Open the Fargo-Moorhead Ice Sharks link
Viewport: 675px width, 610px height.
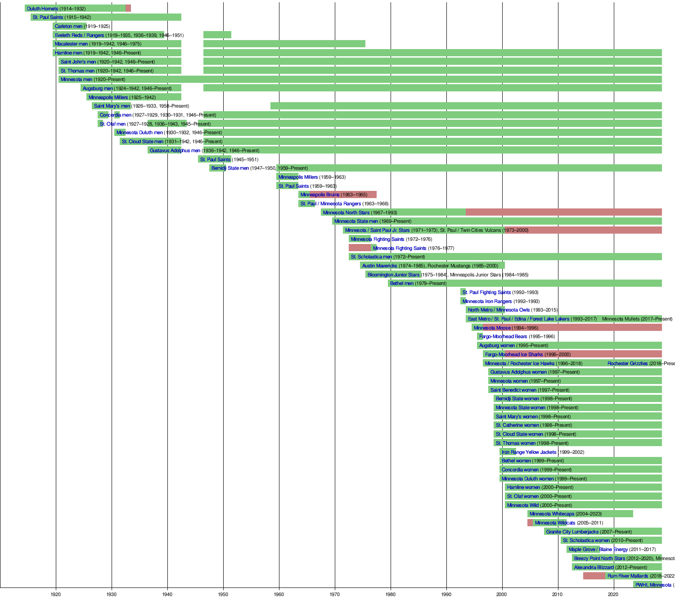[514, 354]
